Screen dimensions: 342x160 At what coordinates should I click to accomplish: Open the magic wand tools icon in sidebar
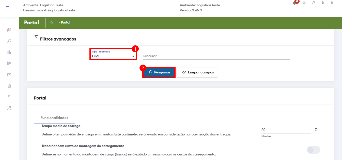9,108
